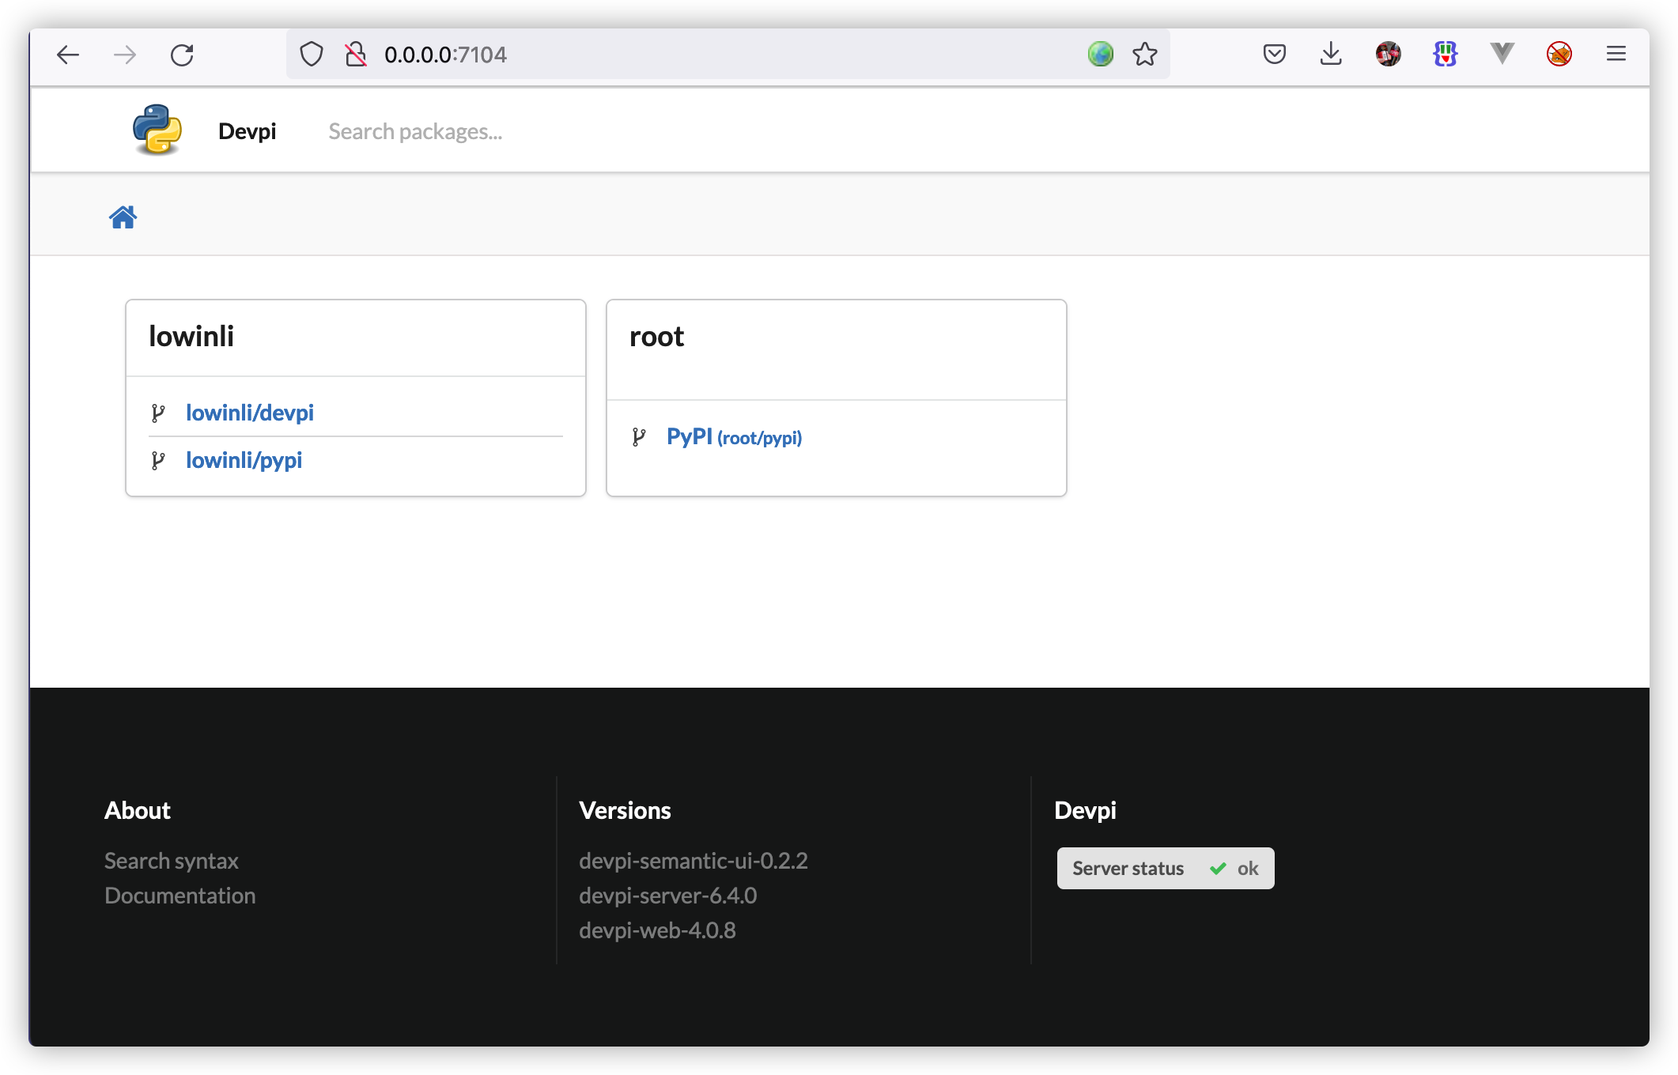The image size is (1678, 1075).
Task: Open the Firefox hamburger menu
Action: point(1616,54)
